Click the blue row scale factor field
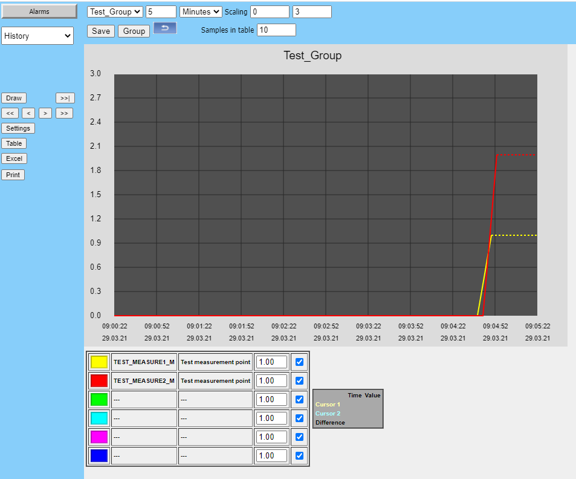576x479 pixels. [271, 456]
